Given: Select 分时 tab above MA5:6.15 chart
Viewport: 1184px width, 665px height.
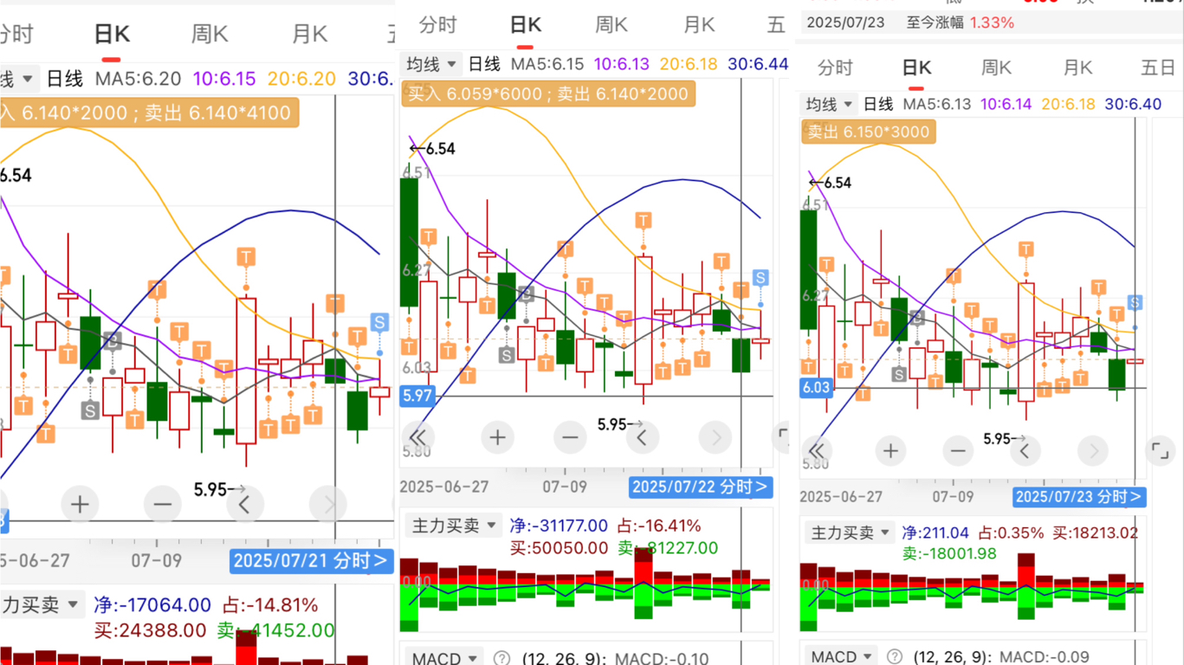Looking at the screenshot, I should [437, 24].
